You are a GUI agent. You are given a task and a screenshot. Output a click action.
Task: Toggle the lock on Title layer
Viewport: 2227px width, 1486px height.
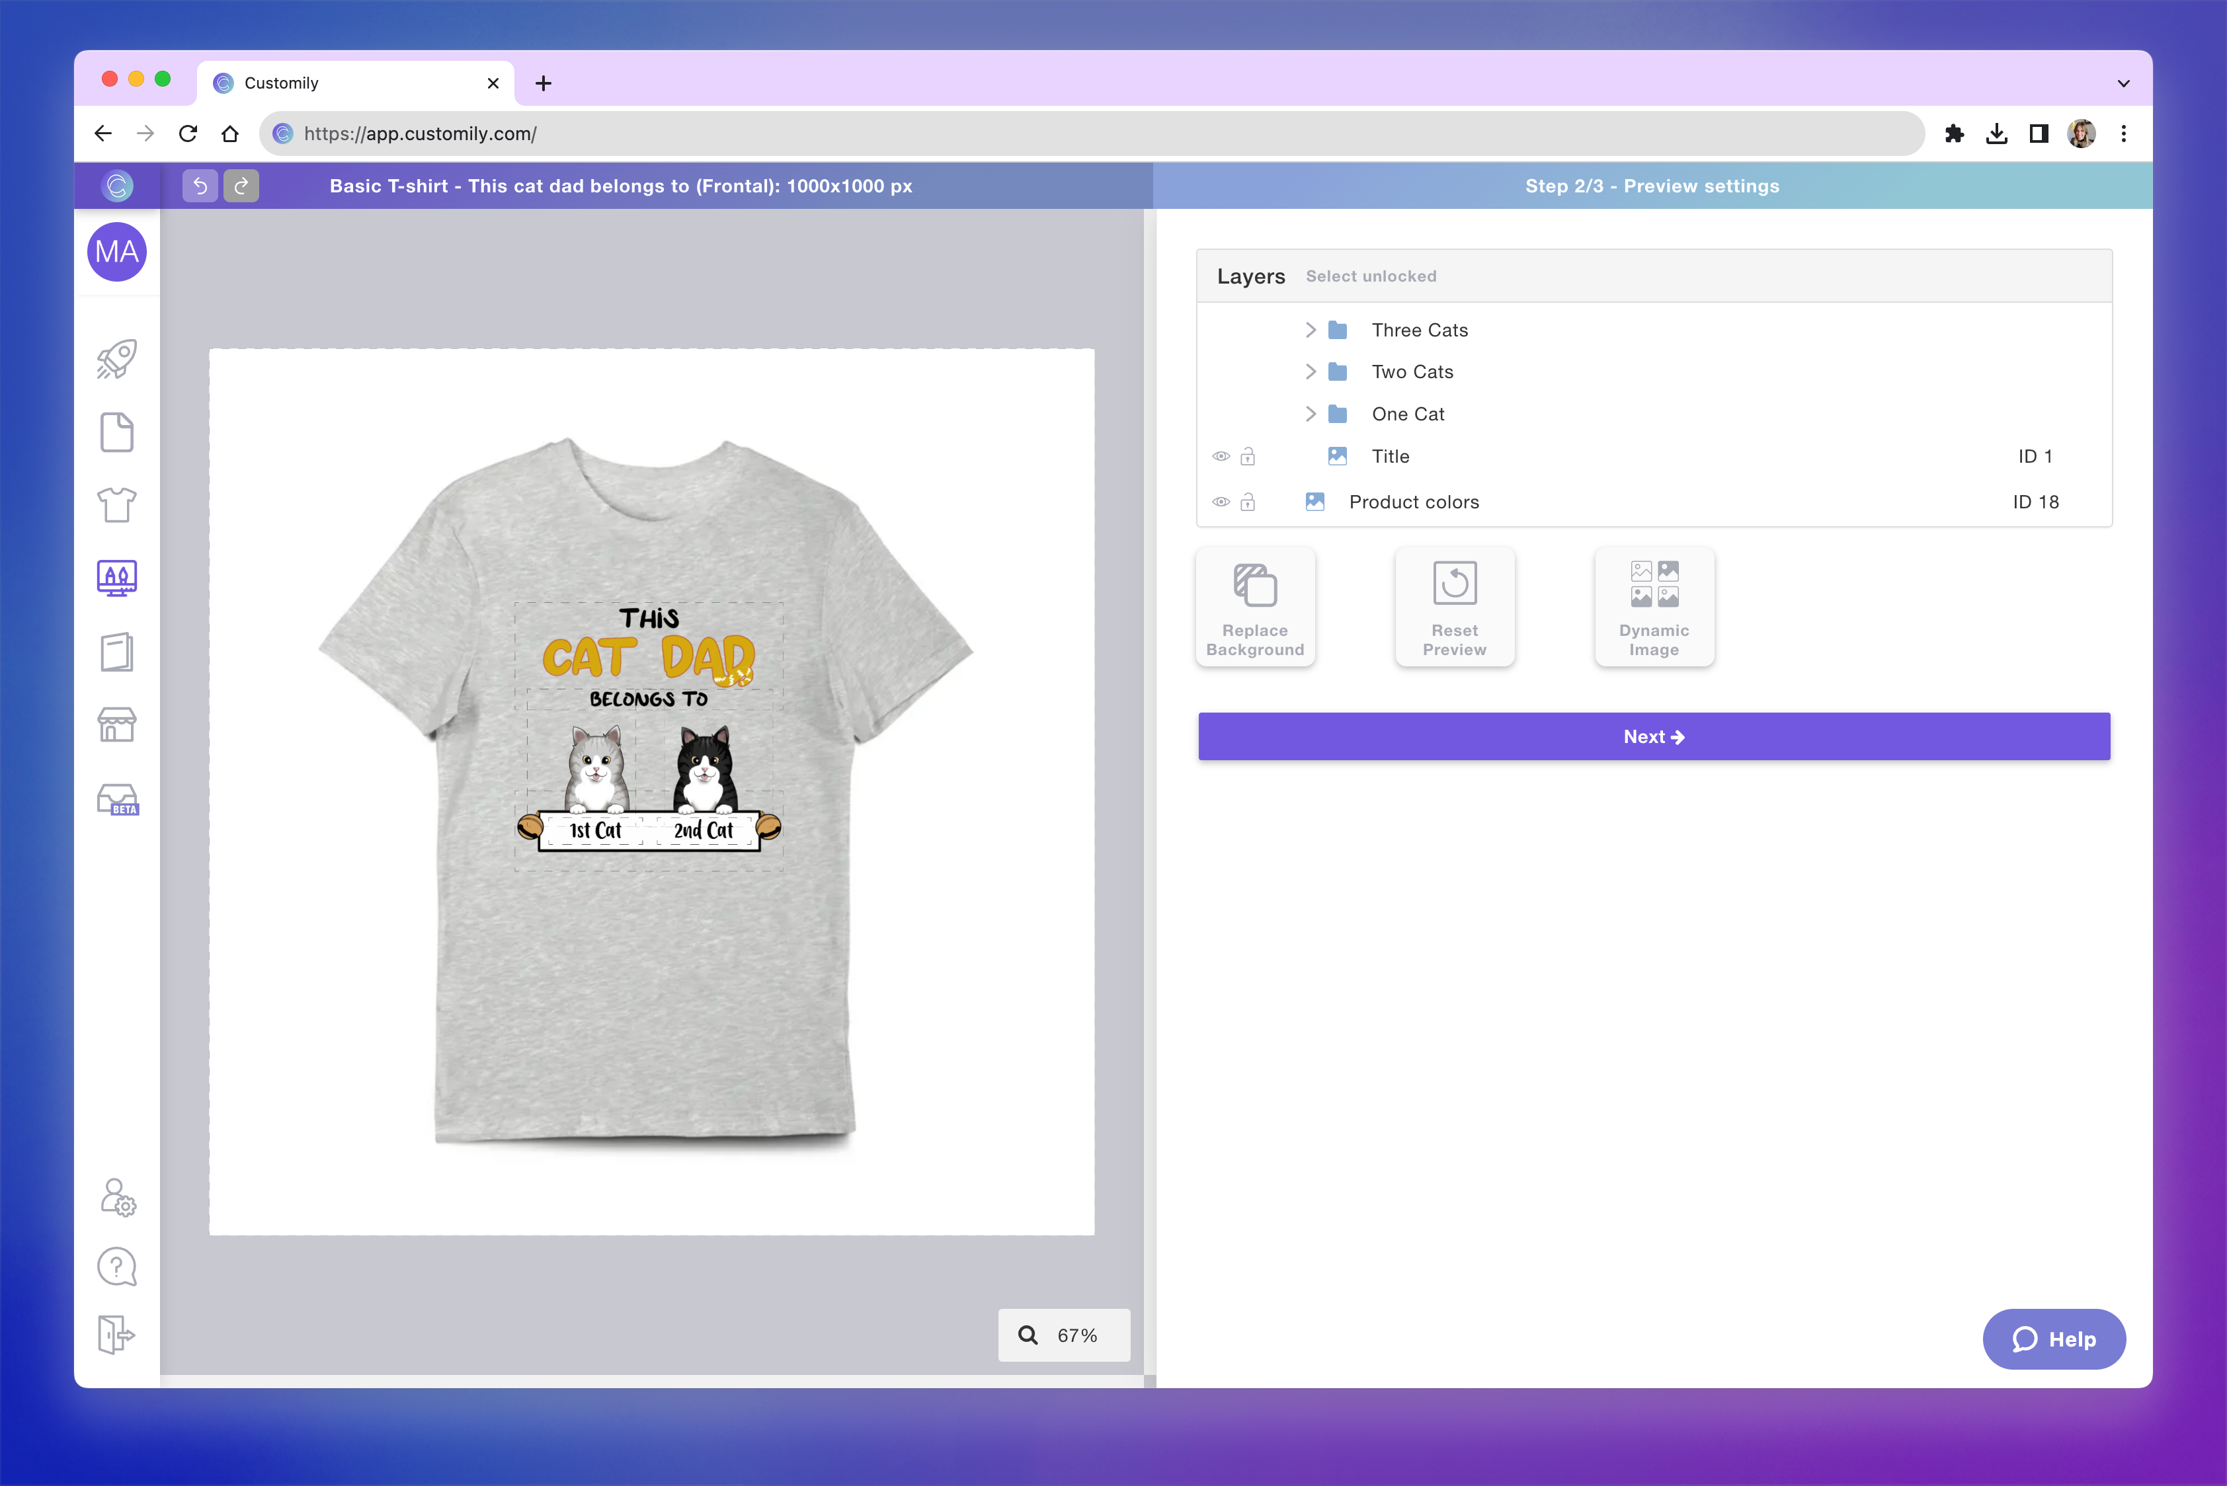[1248, 457]
